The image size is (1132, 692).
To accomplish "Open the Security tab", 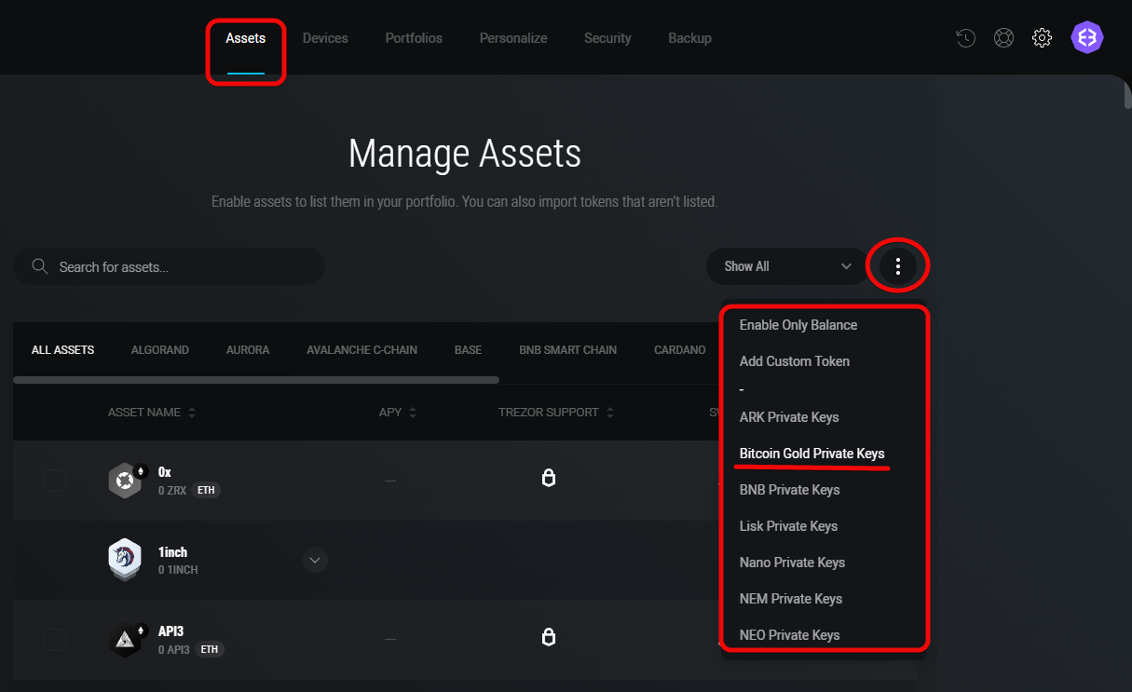I will 607,38.
